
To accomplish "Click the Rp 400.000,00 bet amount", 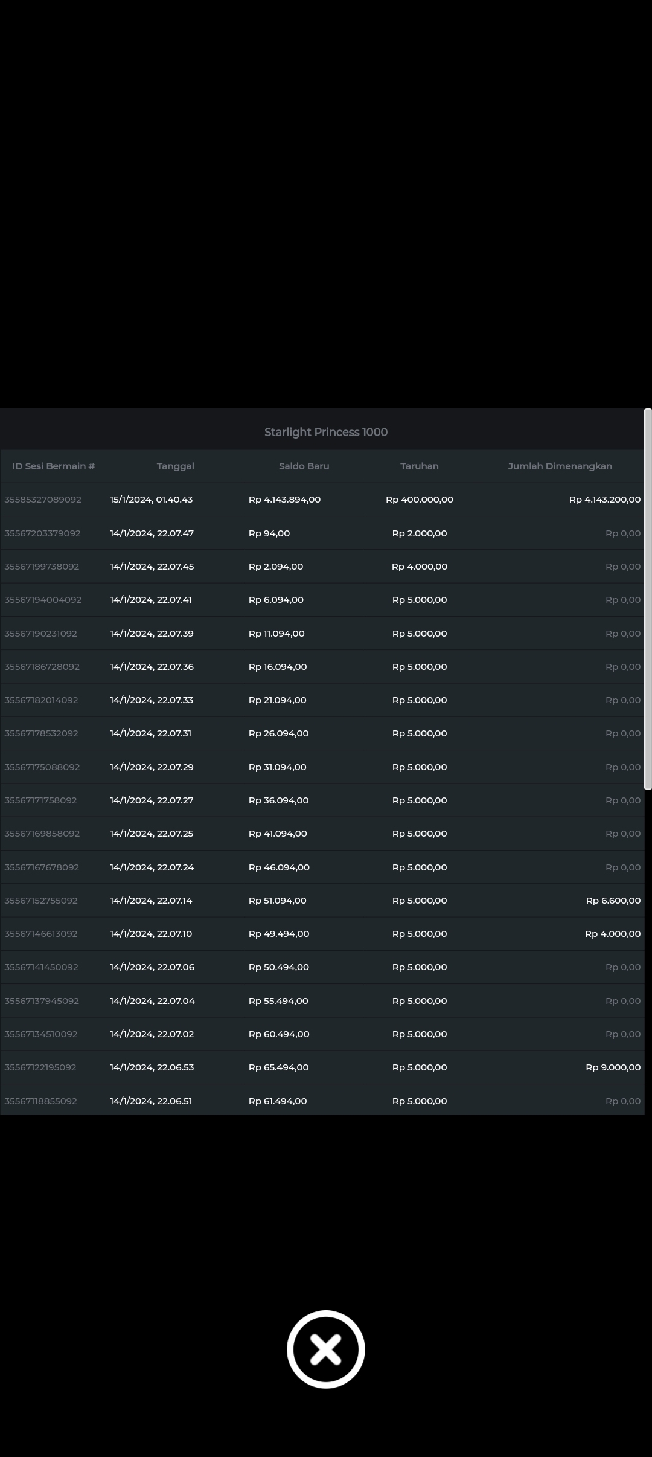I will (x=419, y=500).
